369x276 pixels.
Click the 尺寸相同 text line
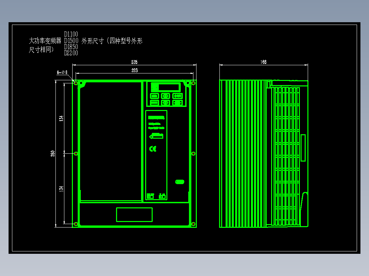[x=41, y=50]
